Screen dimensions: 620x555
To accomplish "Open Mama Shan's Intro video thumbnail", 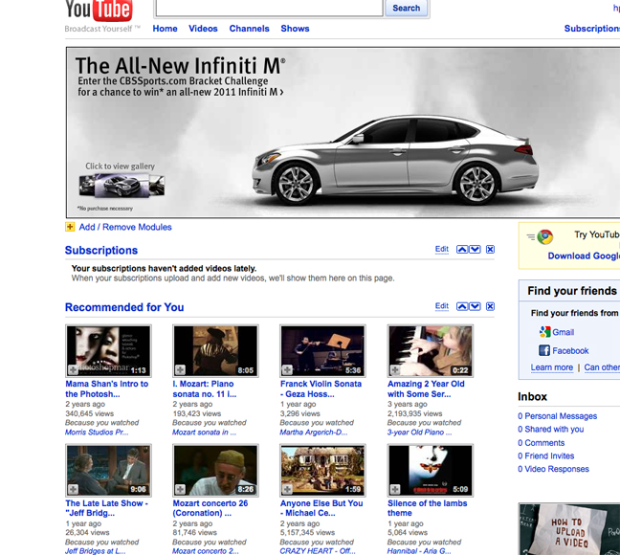I will [x=108, y=351].
